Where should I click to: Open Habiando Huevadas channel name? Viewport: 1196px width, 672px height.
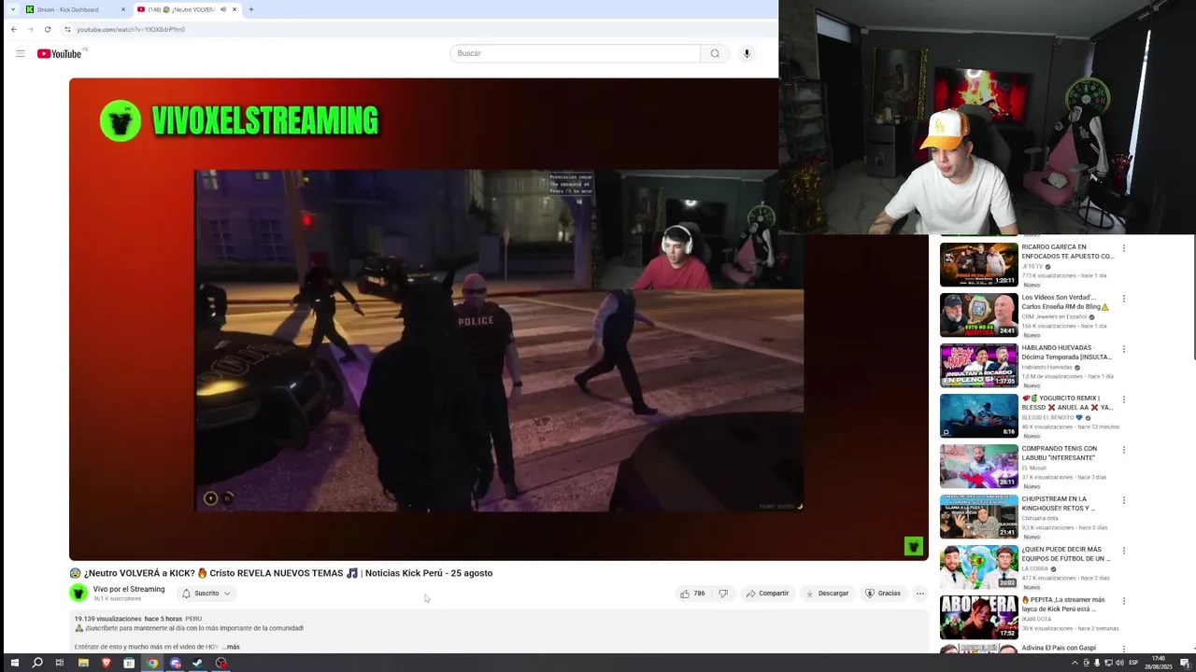(x=1046, y=367)
